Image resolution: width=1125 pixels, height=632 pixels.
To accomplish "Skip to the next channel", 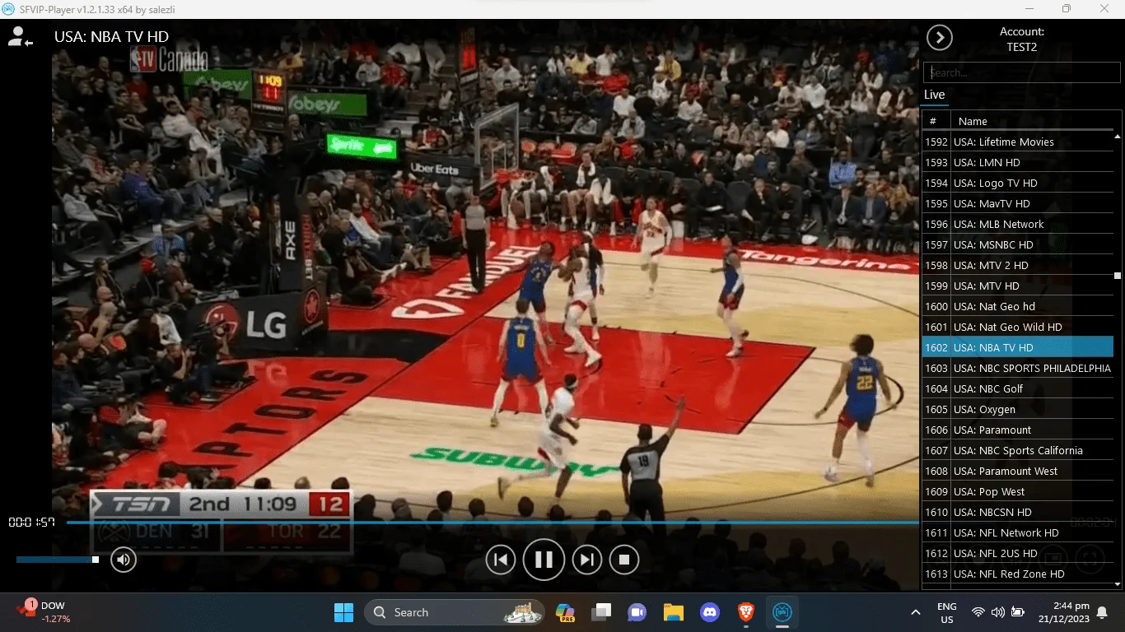I will pos(586,560).
